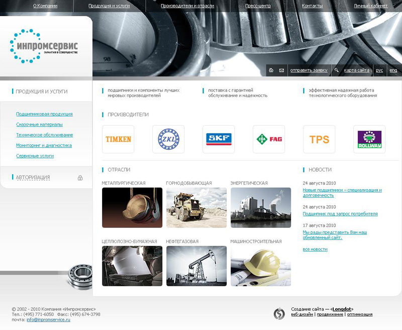Click the padlock icon beside Авторизация
The image size is (402, 330).
point(80,178)
